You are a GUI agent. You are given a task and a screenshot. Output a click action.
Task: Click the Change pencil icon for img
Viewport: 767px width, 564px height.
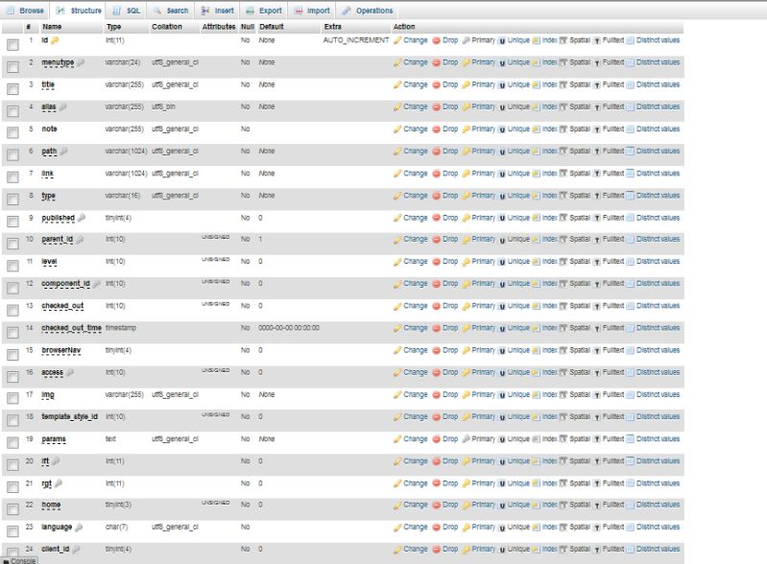(397, 394)
